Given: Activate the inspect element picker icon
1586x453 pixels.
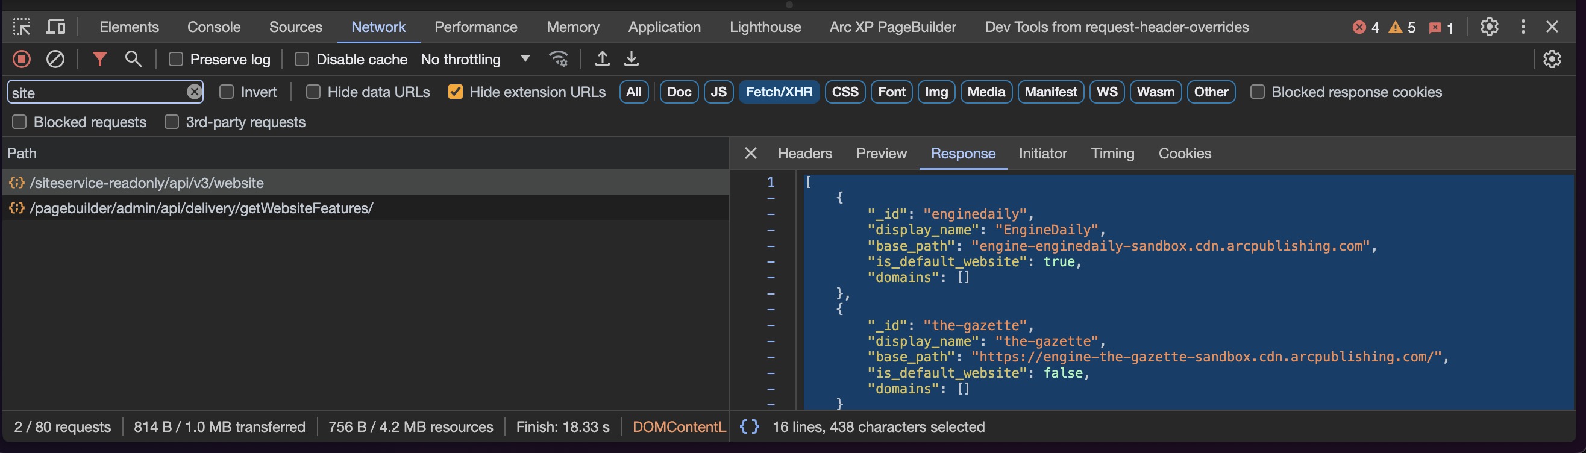Looking at the screenshot, I should point(22,27).
